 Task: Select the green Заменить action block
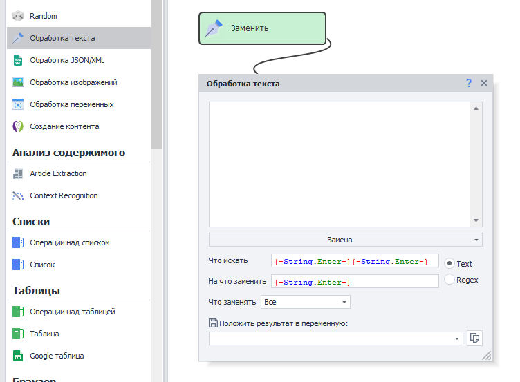coord(262,28)
